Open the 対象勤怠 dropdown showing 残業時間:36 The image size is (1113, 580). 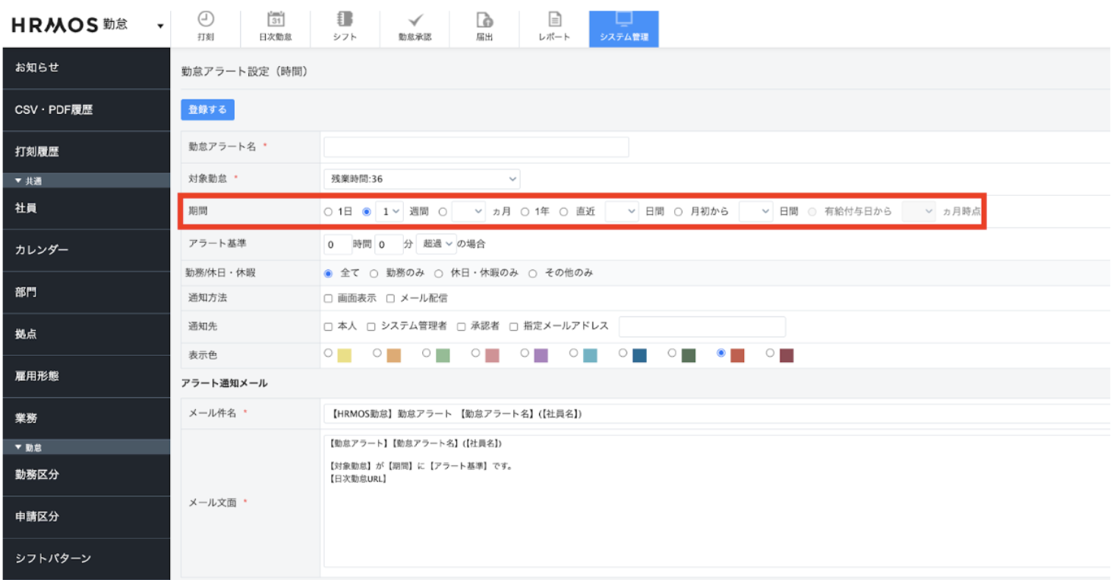coord(422,179)
